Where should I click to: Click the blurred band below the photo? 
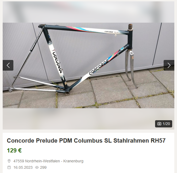click(x=88, y=119)
